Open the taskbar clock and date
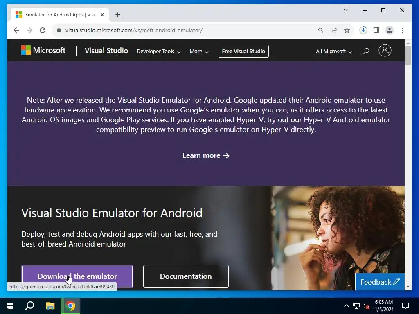The width and height of the screenshot is (419, 314). [x=384, y=306]
